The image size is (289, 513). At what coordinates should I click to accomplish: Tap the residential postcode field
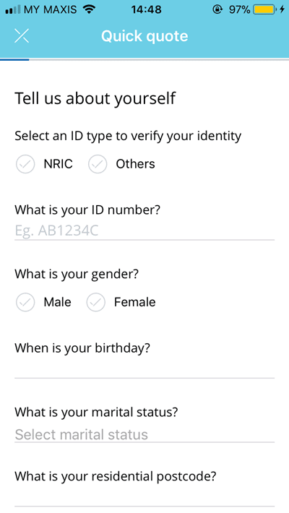click(x=144, y=497)
